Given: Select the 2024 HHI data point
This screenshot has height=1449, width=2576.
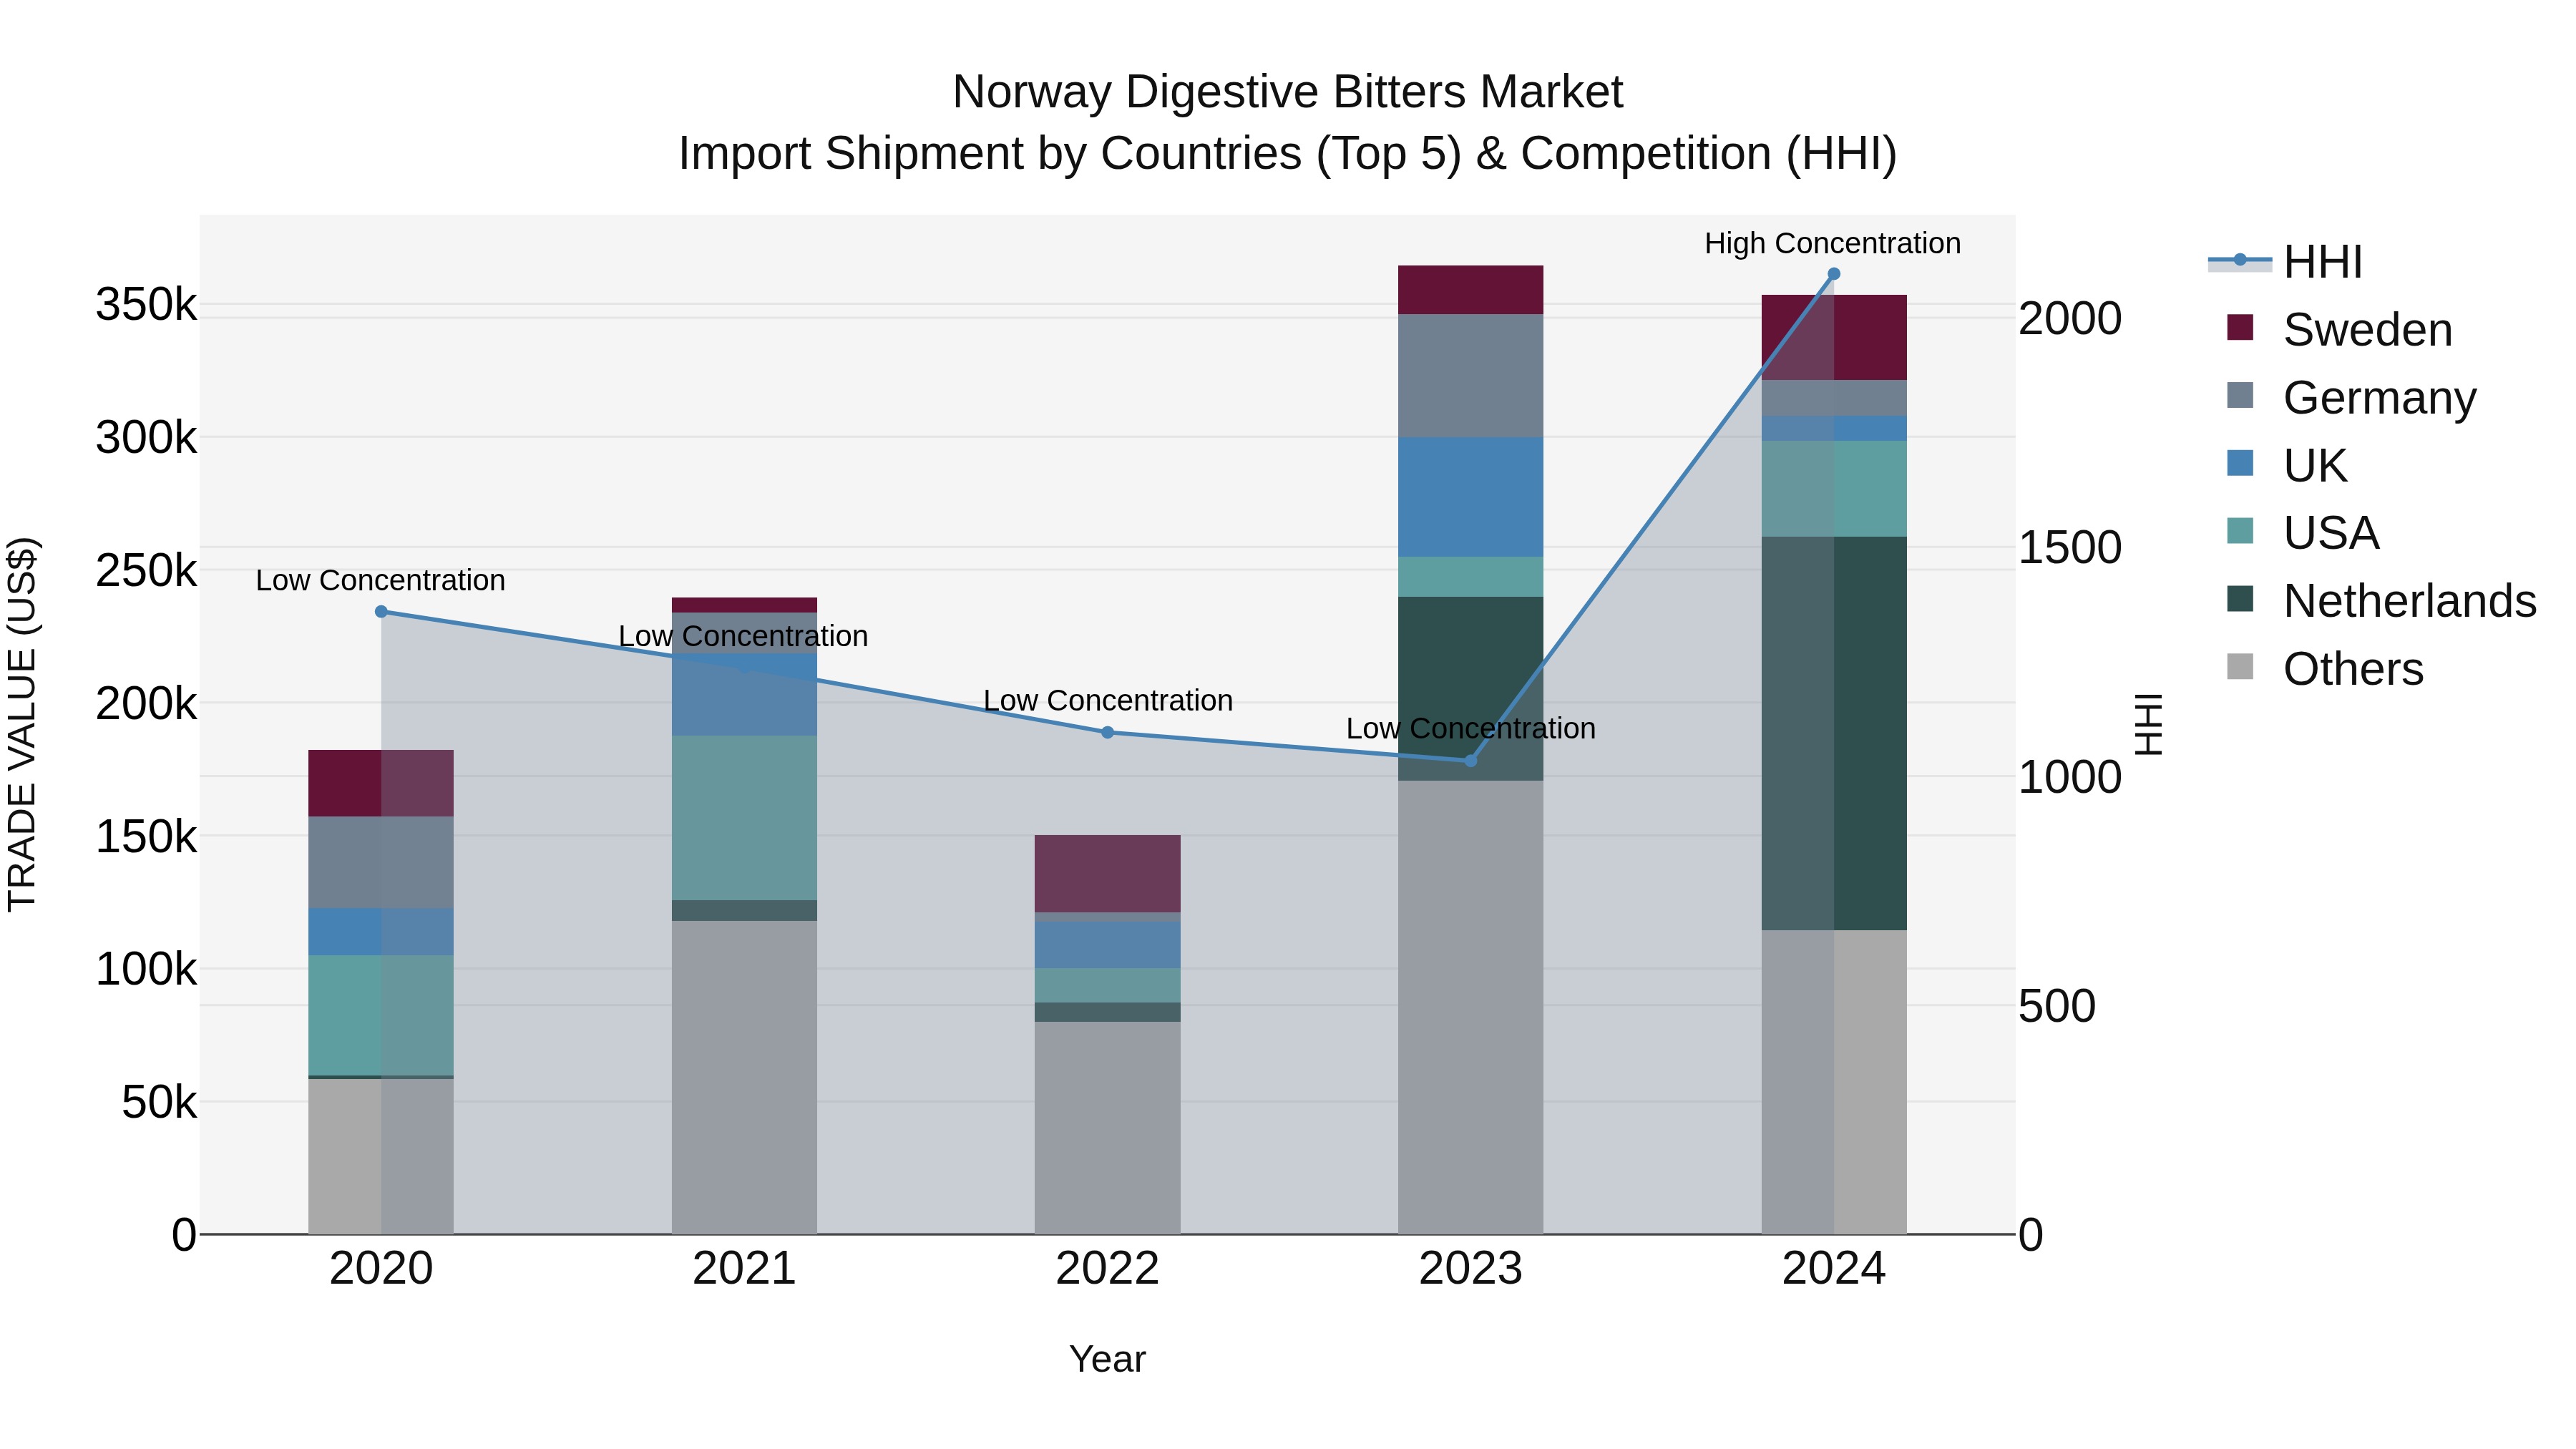Looking at the screenshot, I should 1834,274.
